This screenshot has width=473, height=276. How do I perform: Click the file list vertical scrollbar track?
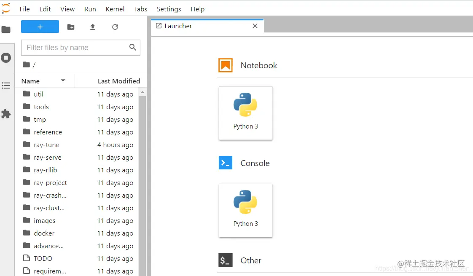[142, 186]
